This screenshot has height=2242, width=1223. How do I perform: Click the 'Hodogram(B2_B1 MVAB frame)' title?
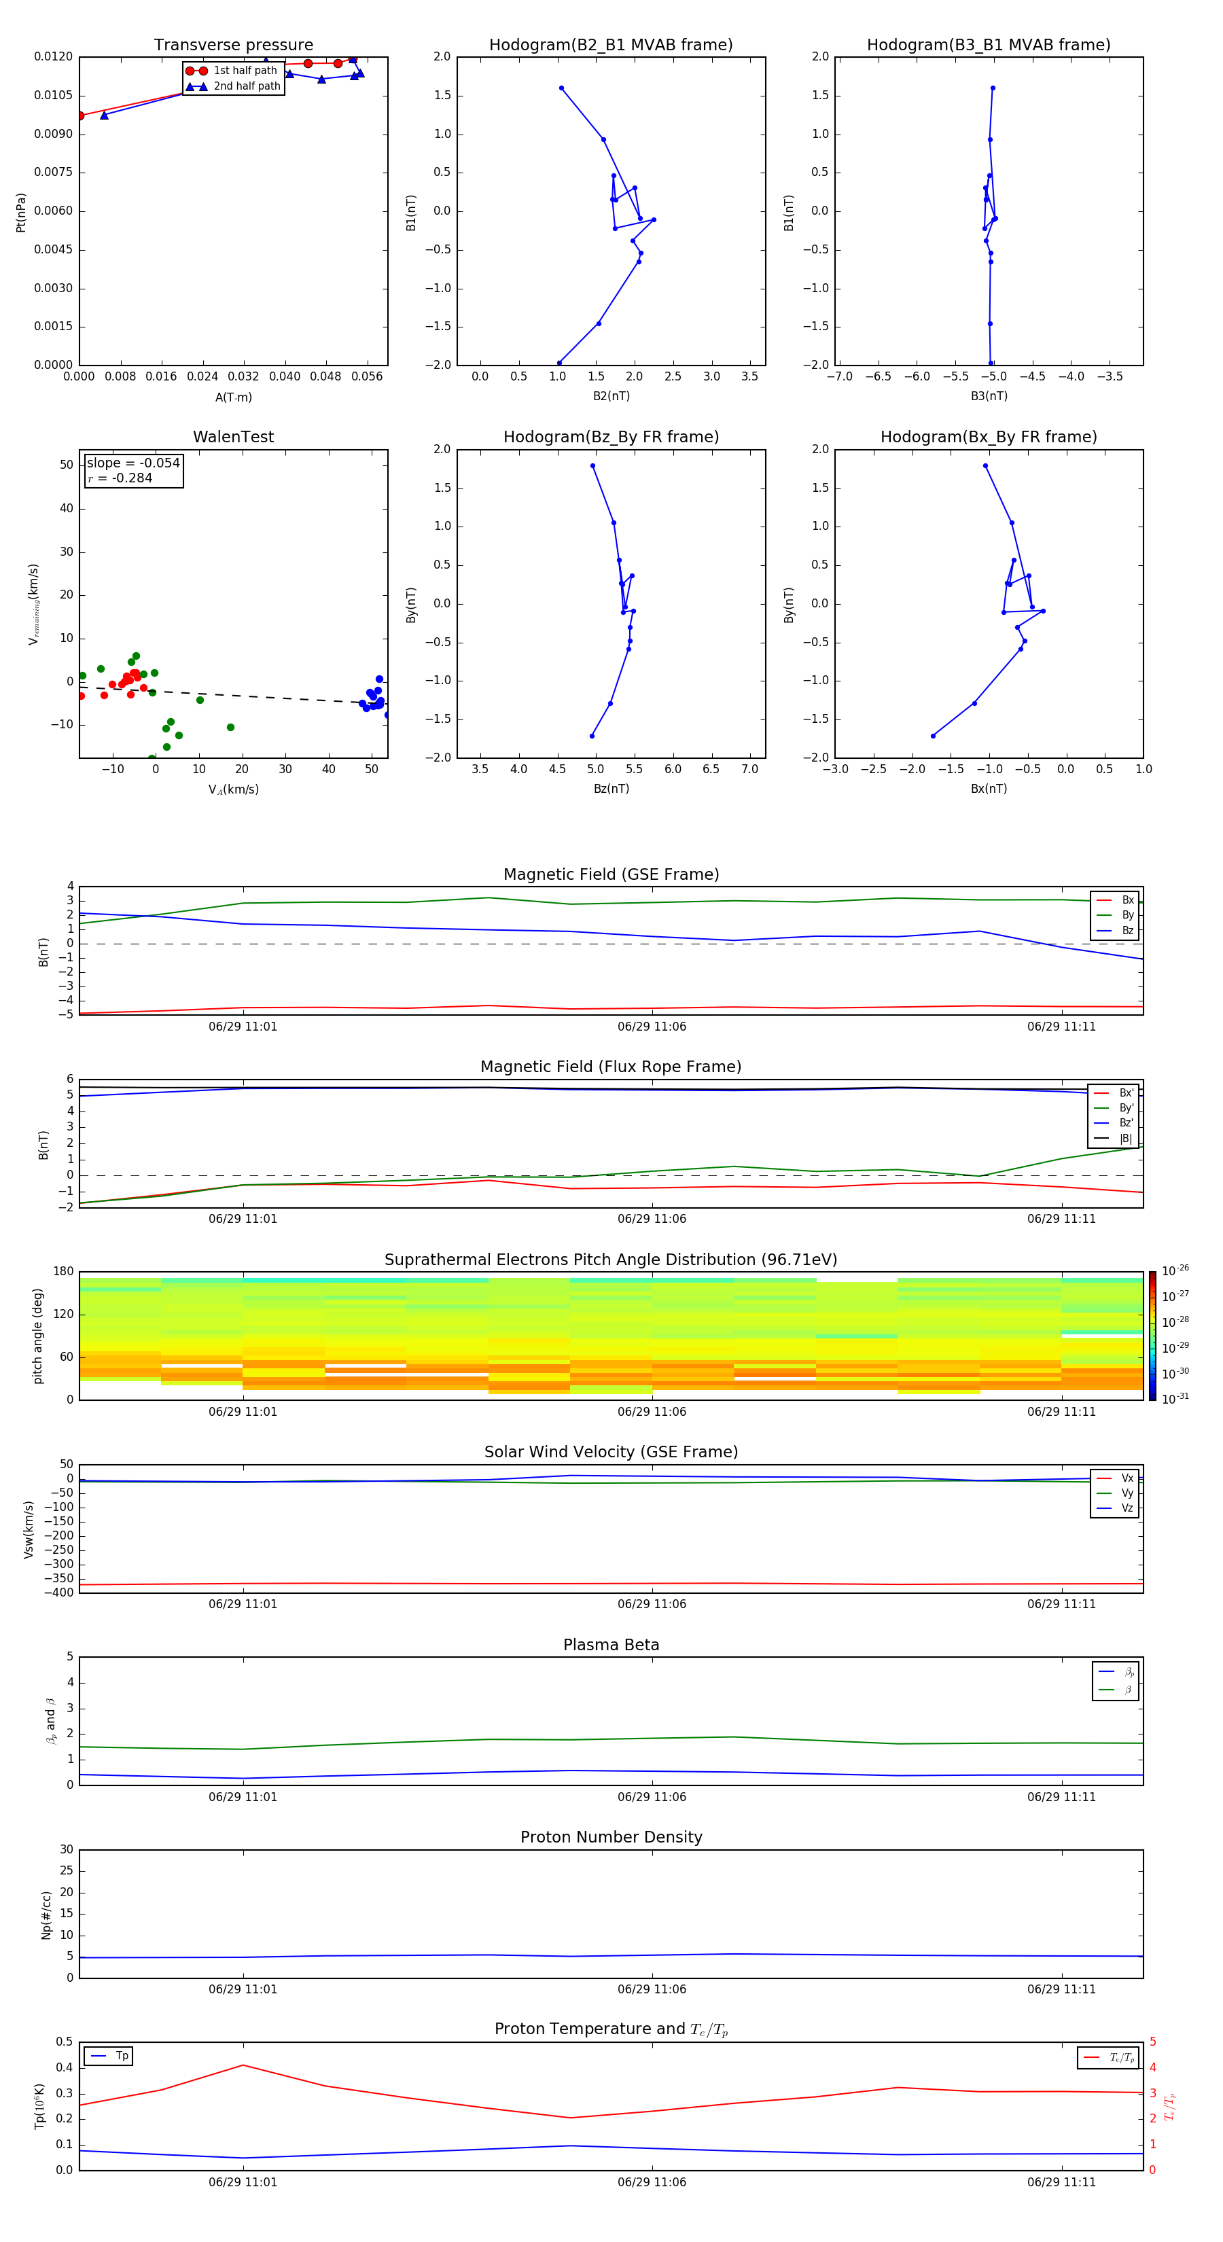click(611, 46)
